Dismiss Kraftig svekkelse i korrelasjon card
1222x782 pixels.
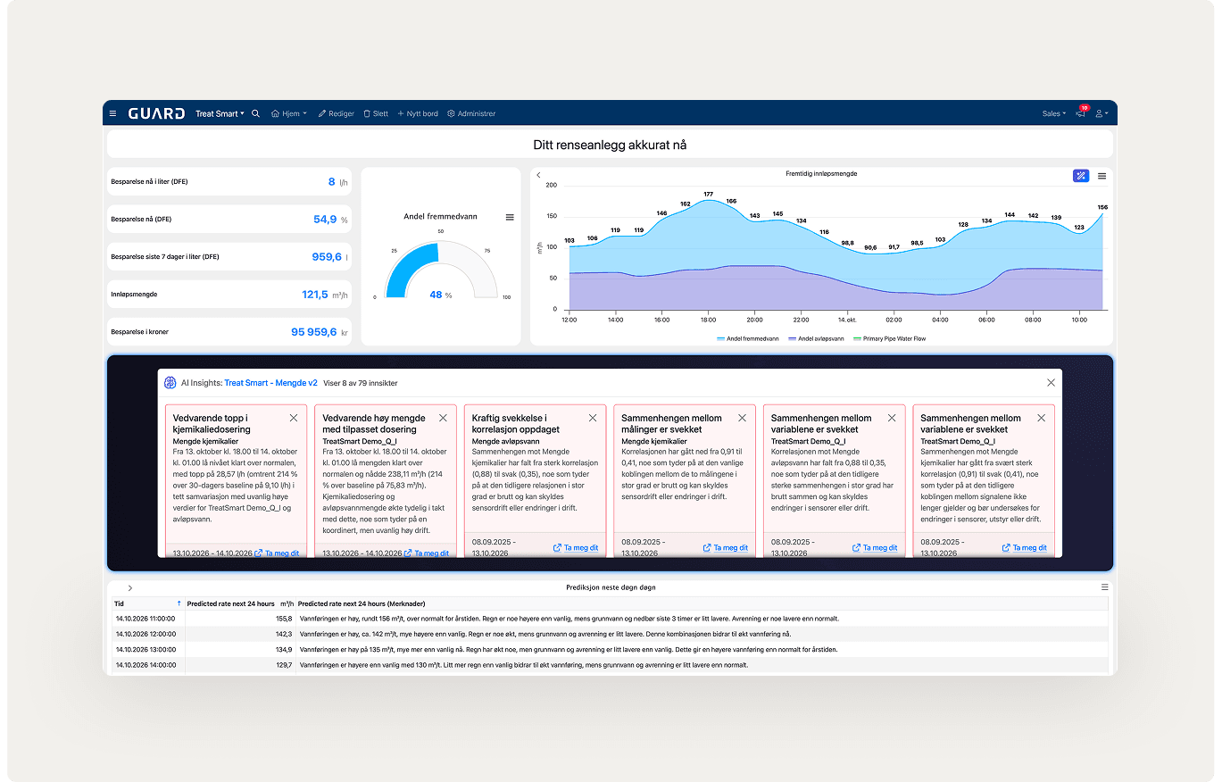(x=593, y=418)
